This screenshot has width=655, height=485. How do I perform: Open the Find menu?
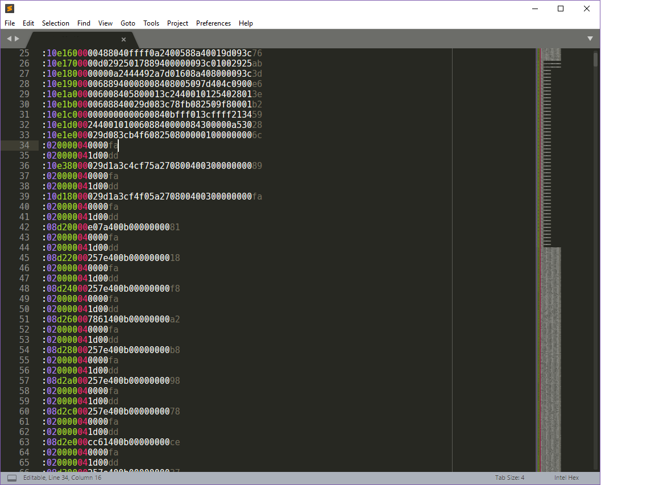click(84, 23)
